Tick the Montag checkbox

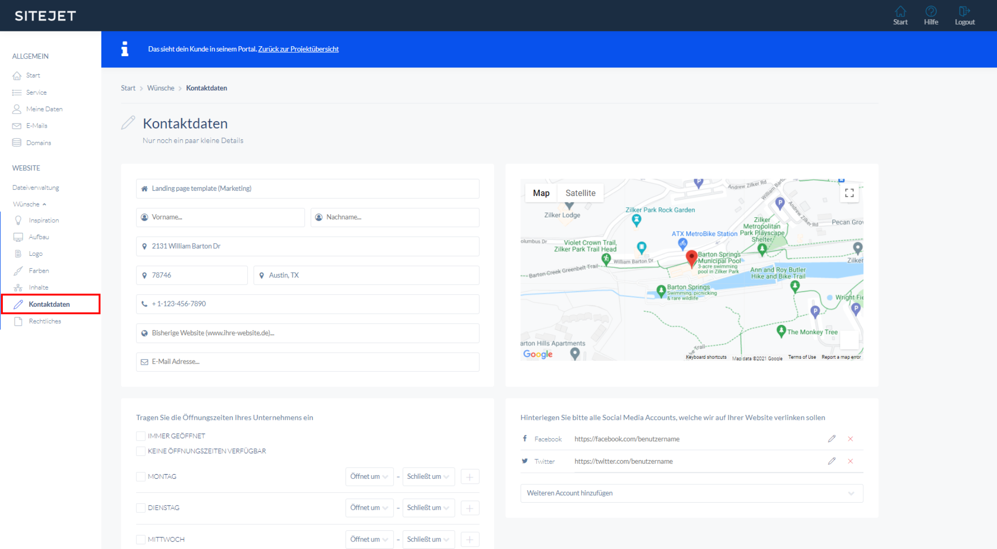click(x=141, y=477)
